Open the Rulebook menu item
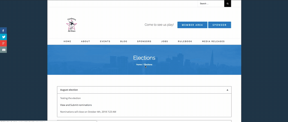This screenshot has width=288, height=122. click(185, 41)
